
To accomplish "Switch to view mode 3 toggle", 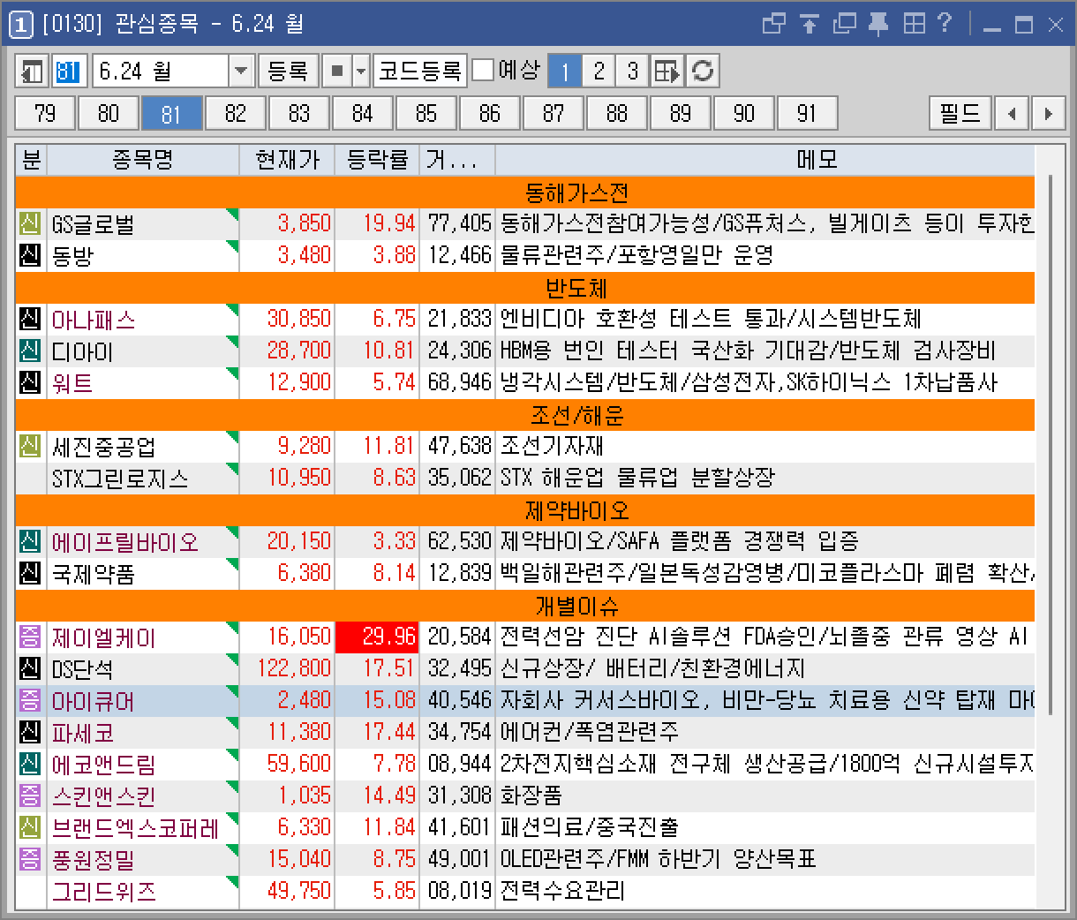I will (x=632, y=71).
